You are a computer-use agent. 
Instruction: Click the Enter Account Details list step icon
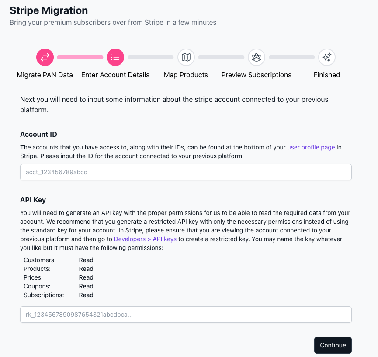115,57
